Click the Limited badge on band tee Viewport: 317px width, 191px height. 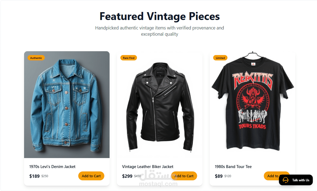pos(220,58)
